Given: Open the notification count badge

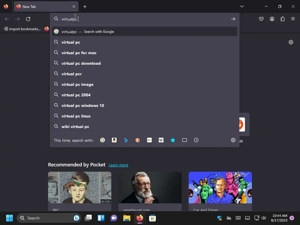Looking at the screenshot, I should click(x=292, y=218).
